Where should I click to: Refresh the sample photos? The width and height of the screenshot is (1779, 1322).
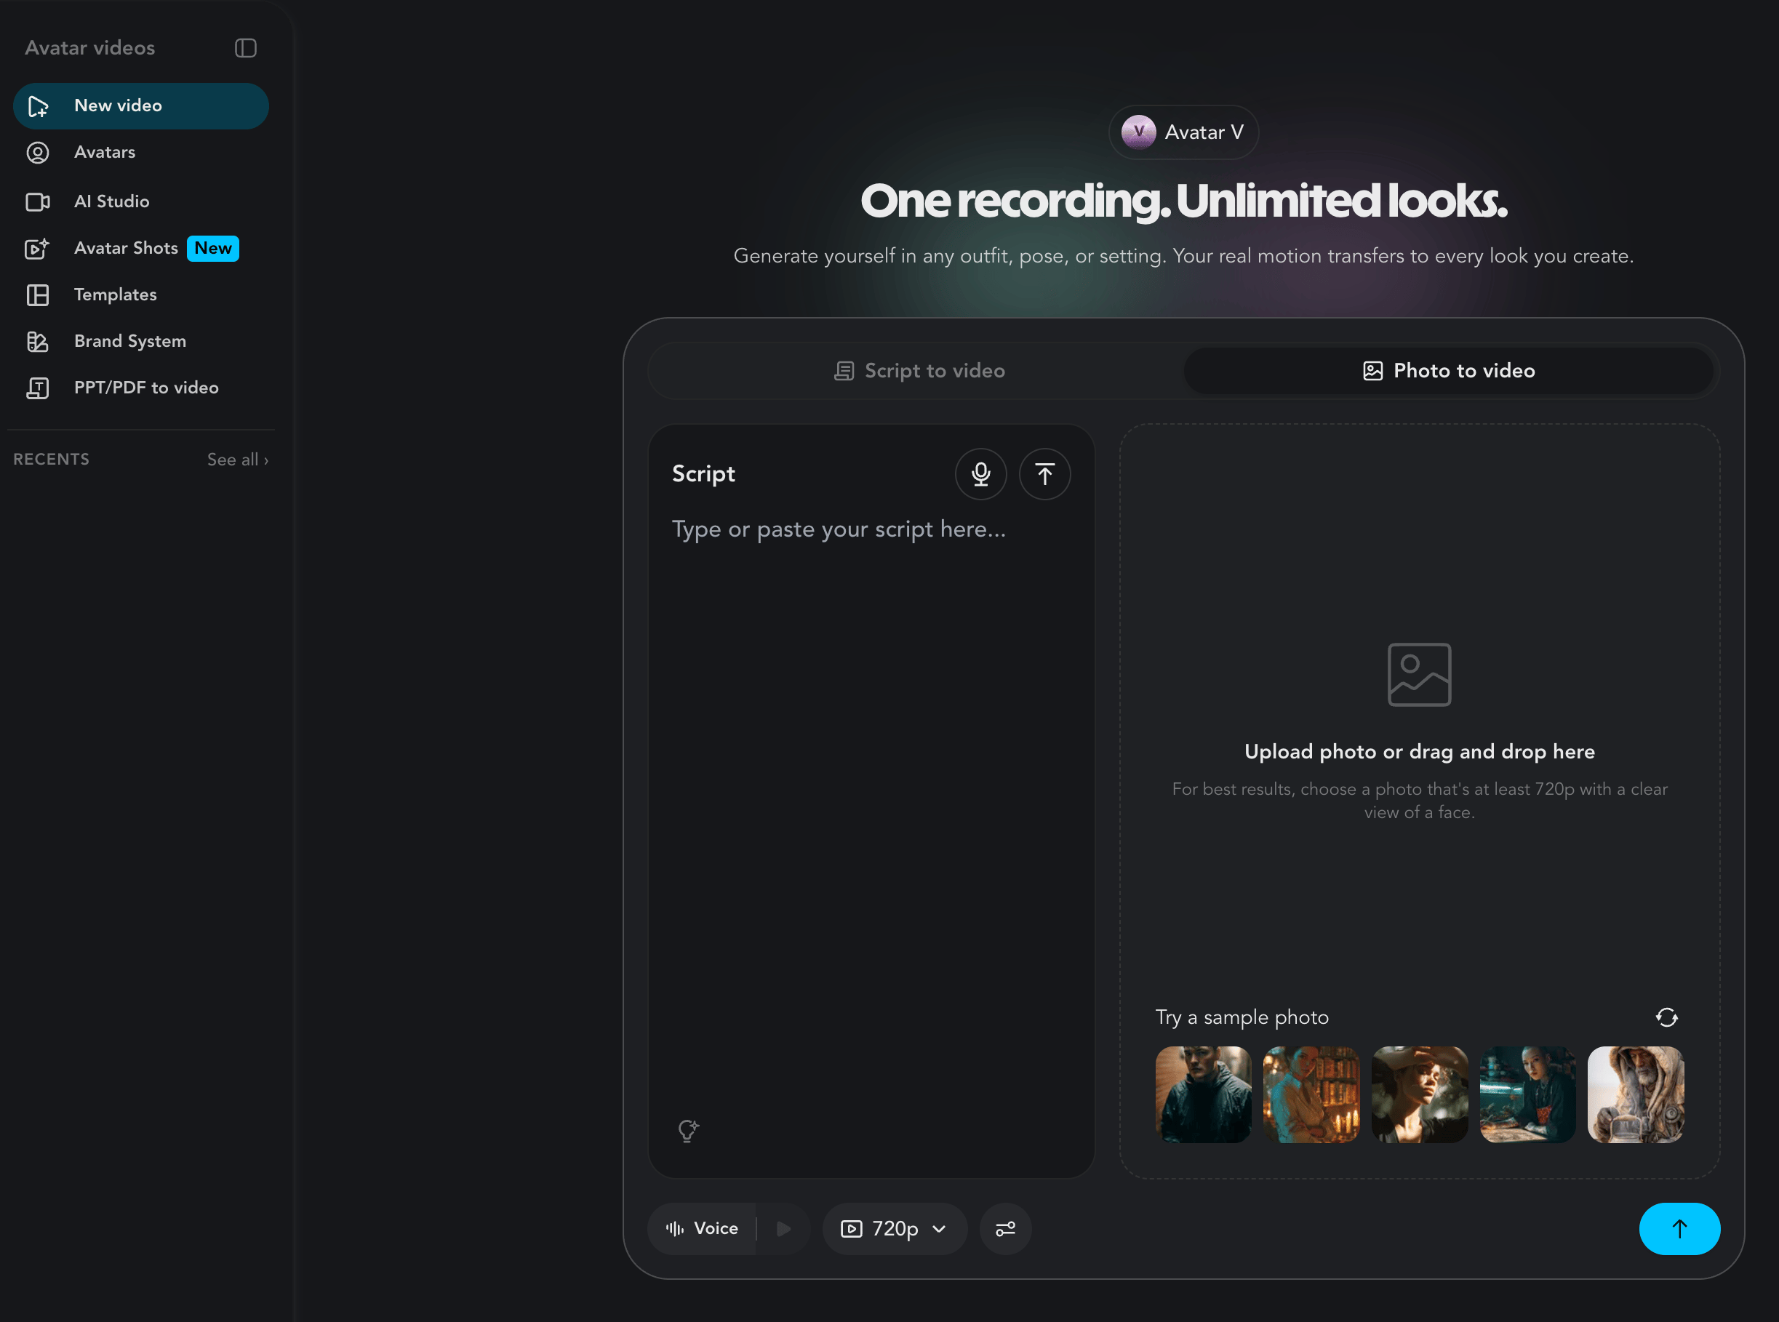(1666, 1017)
